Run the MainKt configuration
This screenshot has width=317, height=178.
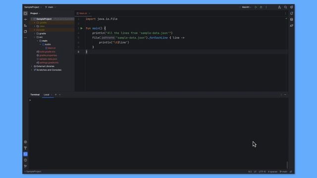pos(256,7)
